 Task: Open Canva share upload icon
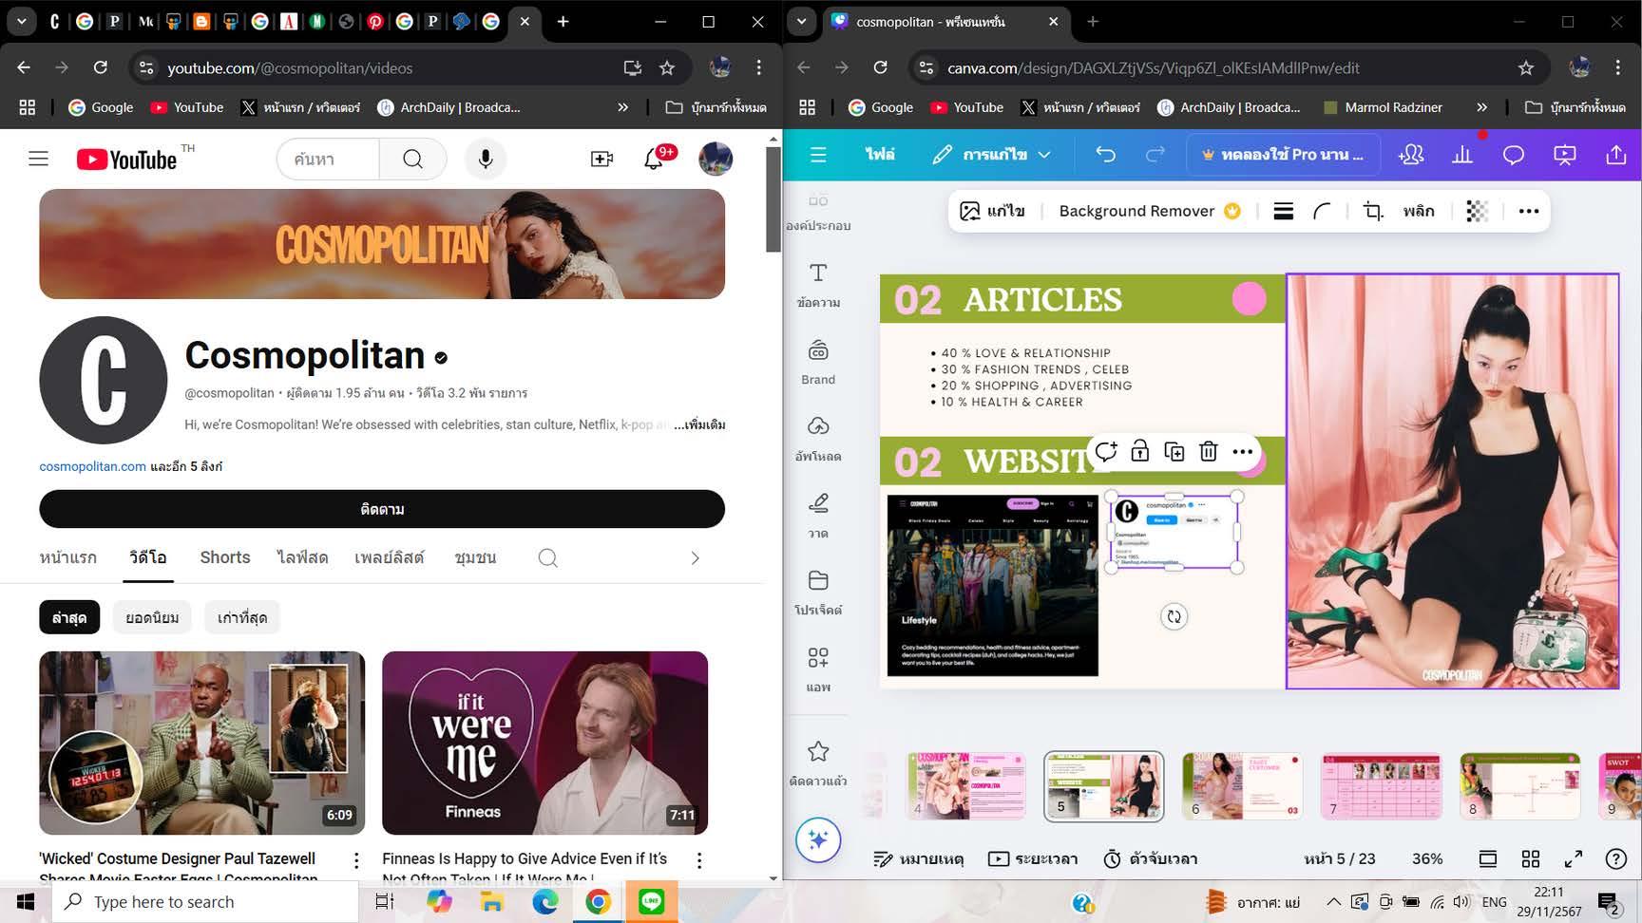[x=1616, y=155]
